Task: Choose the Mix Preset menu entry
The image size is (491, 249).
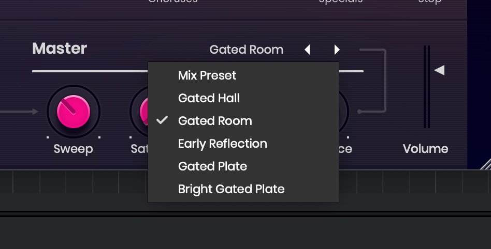Action: point(207,75)
